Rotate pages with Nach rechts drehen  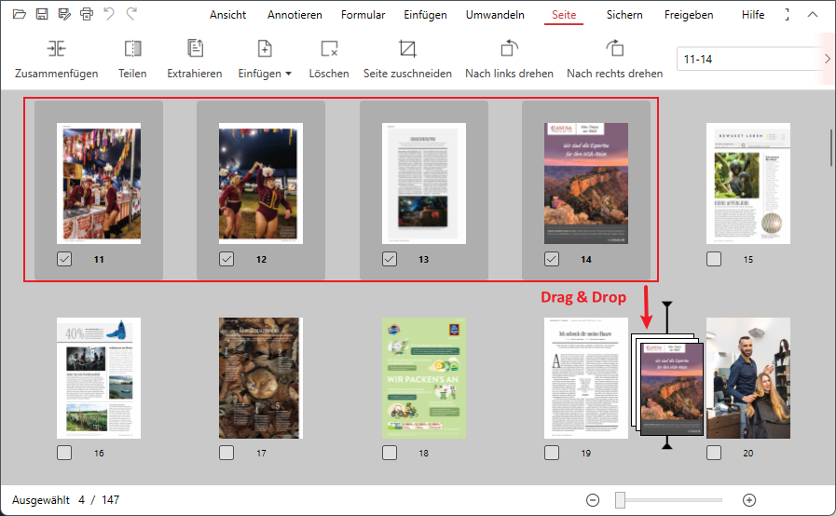click(615, 60)
